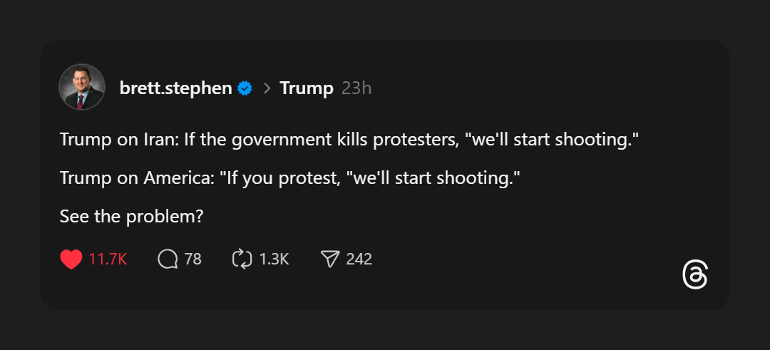The image size is (770, 350).
Task: Share the post with the paper plane icon
Action: pyautogui.click(x=329, y=259)
